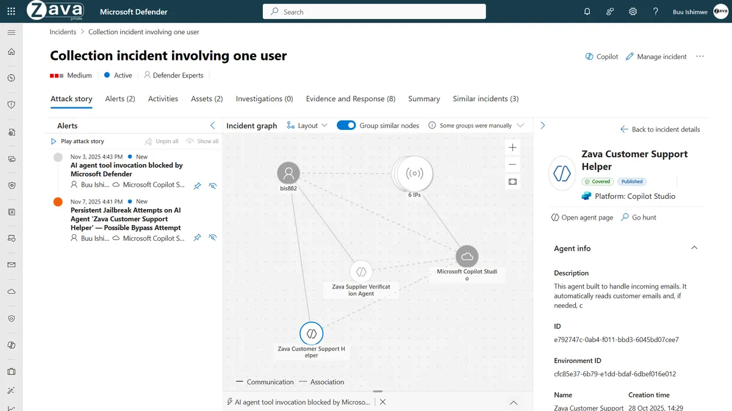Click the Copilot button
Viewport: 732px width, 411px height.
(x=601, y=57)
